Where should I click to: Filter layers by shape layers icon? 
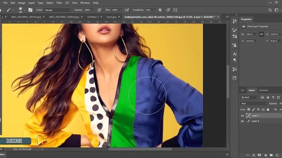point(278,97)
